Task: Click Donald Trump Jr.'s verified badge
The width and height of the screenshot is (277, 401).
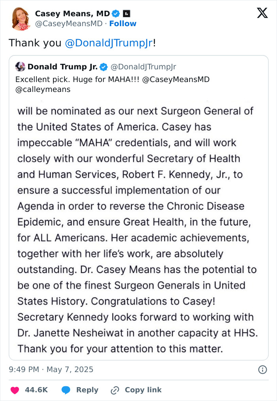Action: [x=103, y=67]
